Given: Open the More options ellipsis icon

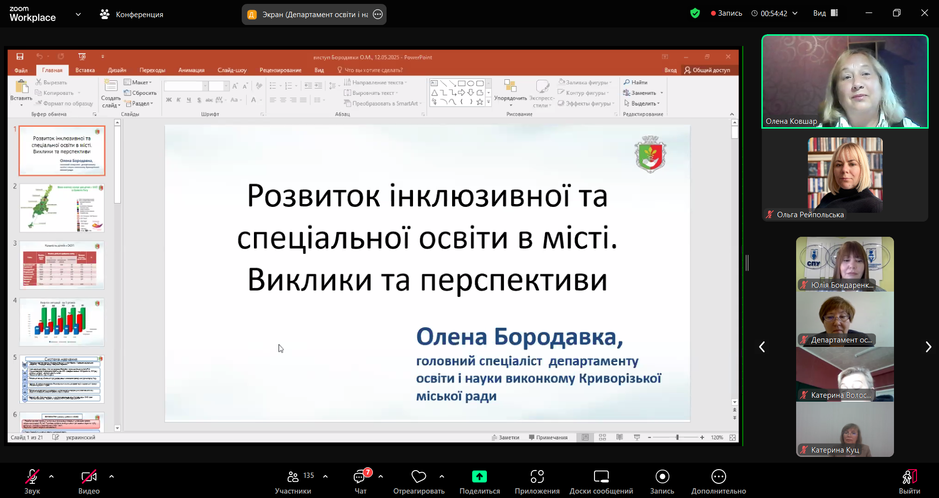Looking at the screenshot, I should 718,476.
